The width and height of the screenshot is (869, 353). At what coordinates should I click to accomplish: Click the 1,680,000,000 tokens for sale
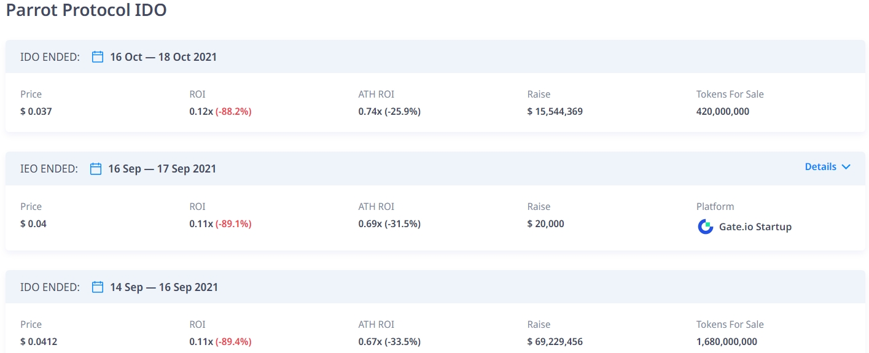727,342
